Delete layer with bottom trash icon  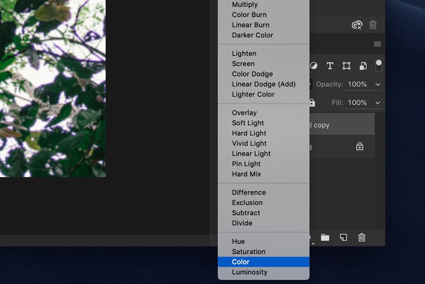point(362,238)
